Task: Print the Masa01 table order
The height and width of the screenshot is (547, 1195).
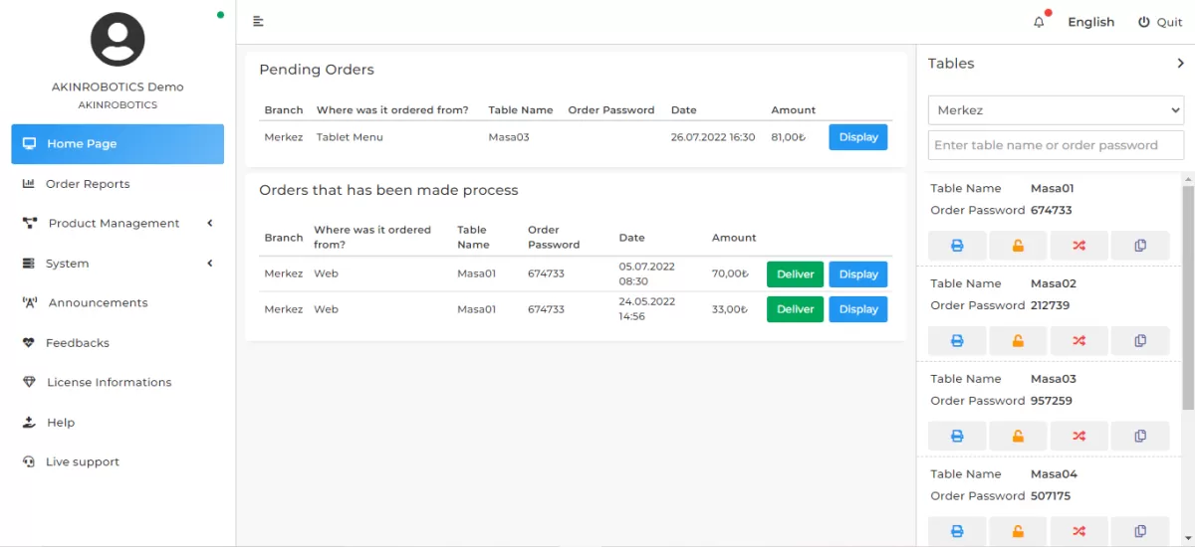Action: pyautogui.click(x=957, y=246)
